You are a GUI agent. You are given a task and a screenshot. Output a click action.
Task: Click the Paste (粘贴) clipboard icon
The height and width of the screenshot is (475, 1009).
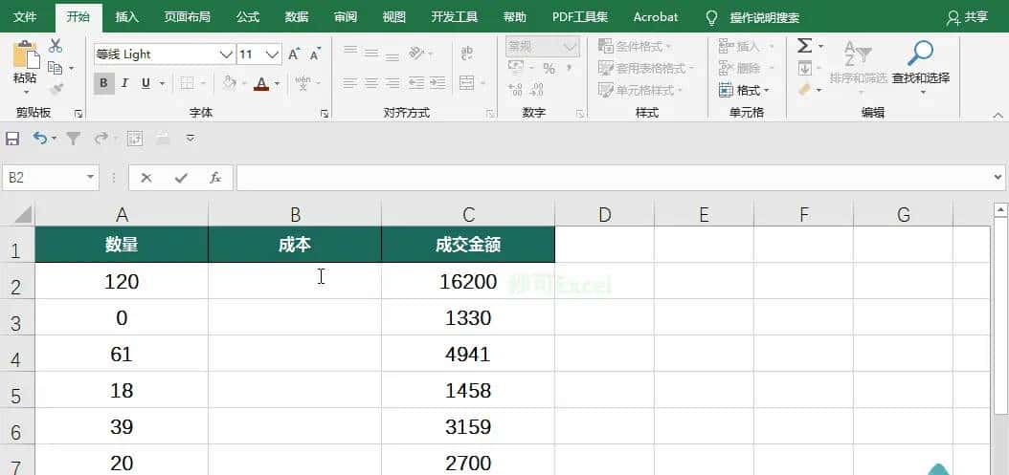click(x=25, y=54)
